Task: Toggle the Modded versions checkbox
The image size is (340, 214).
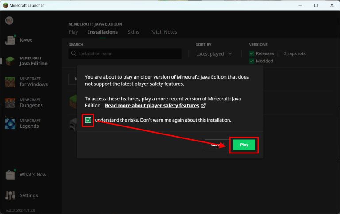Action: [x=252, y=61]
